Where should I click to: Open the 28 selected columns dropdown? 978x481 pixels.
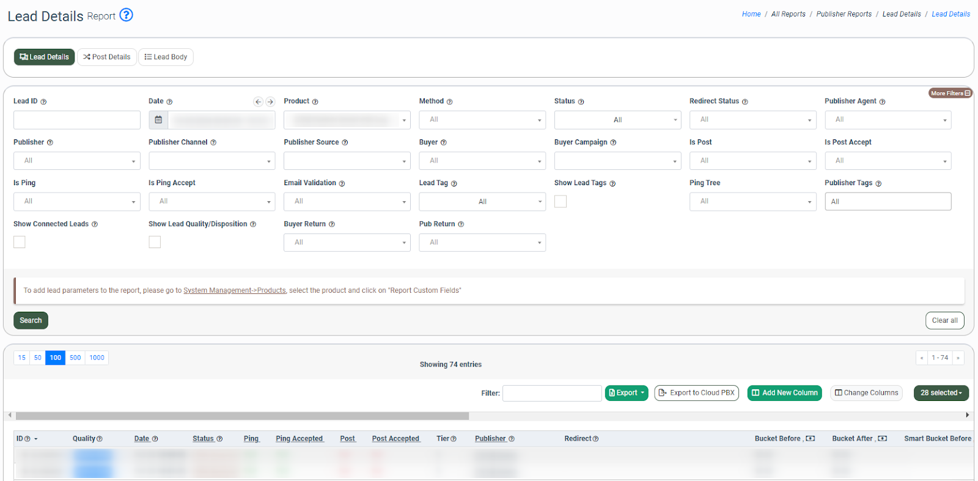(x=941, y=393)
